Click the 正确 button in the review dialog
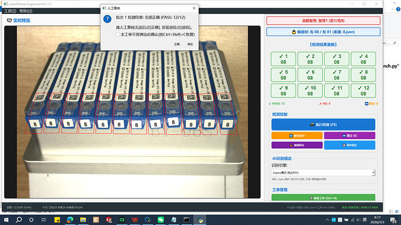 177,45
